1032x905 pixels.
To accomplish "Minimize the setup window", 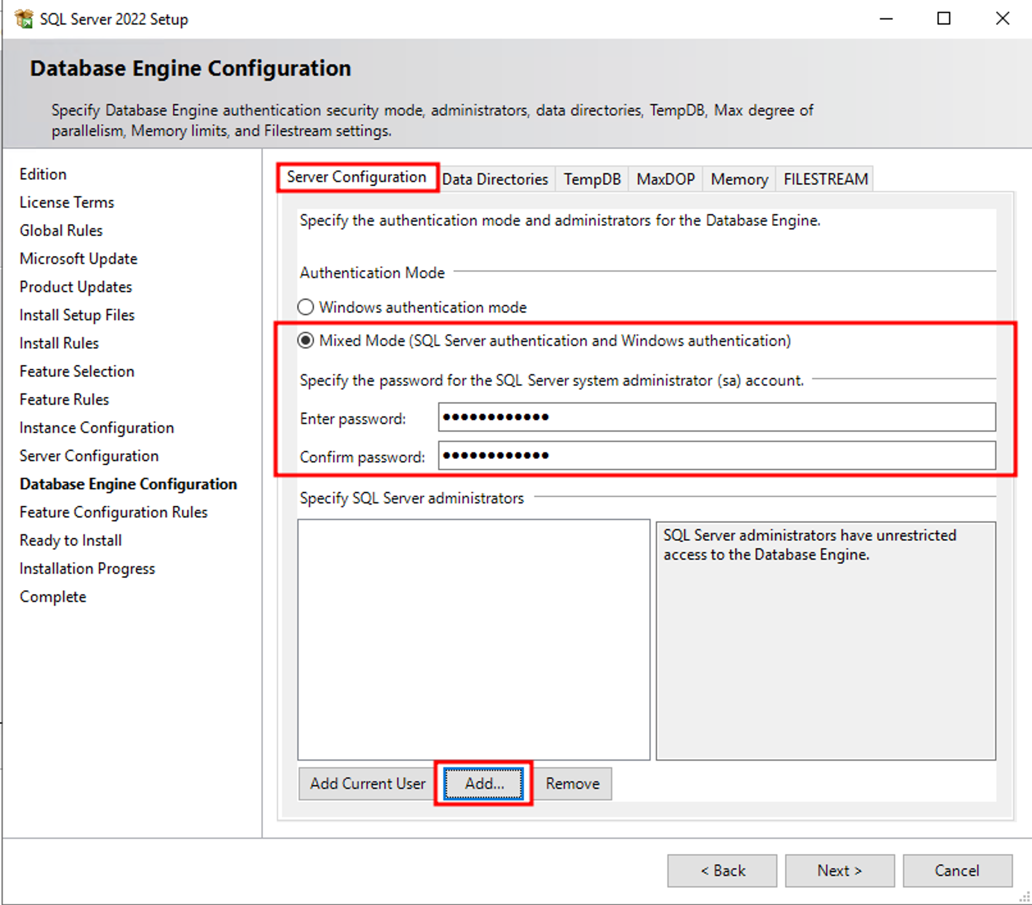I will point(886,19).
